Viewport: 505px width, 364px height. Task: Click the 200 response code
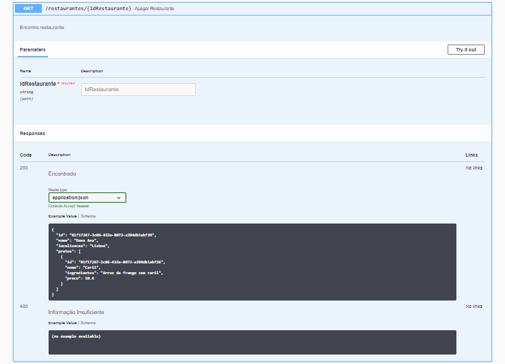pos(24,168)
